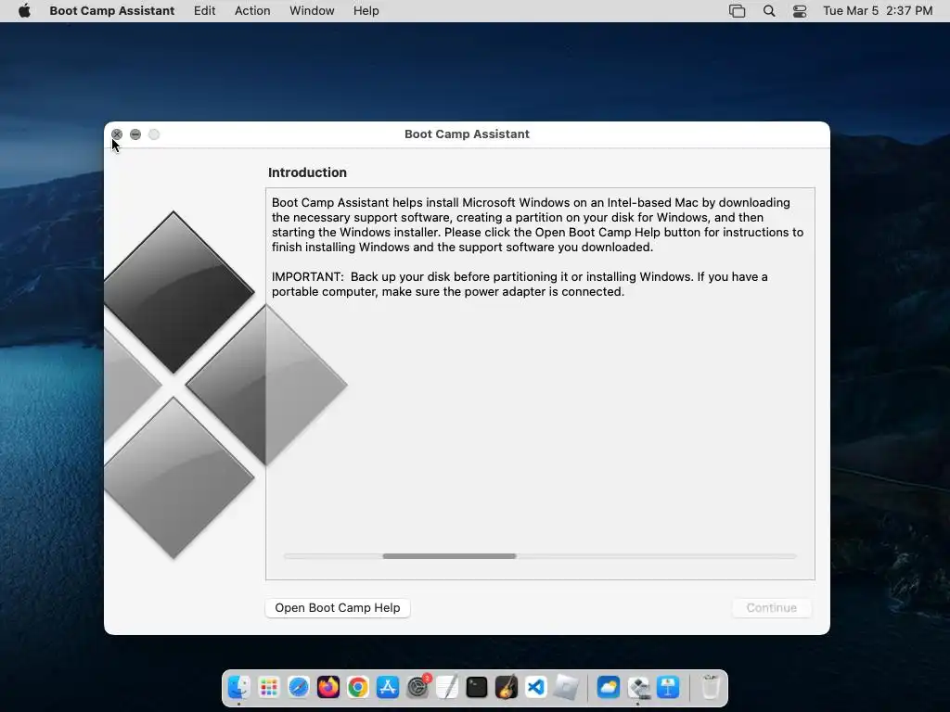Image resolution: width=950 pixels, height=712 pixels.
Task: Open the Weather app in Dock
Action: (x=609, y=687)
